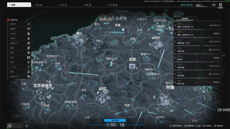Click the 挖掘现场 map label
This screenshot has width=230, height=129.
coord(142,19)
